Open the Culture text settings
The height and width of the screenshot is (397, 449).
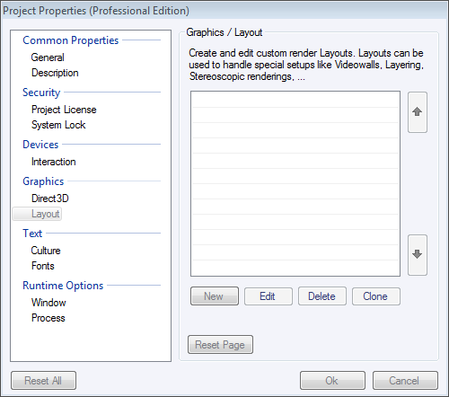pos(46,251)
